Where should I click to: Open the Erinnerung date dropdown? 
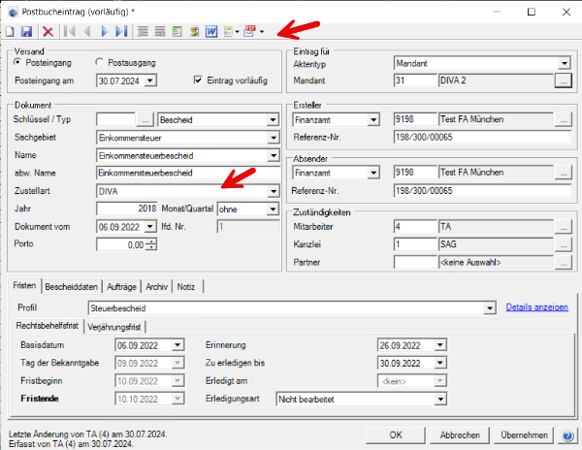click(439, 345)
